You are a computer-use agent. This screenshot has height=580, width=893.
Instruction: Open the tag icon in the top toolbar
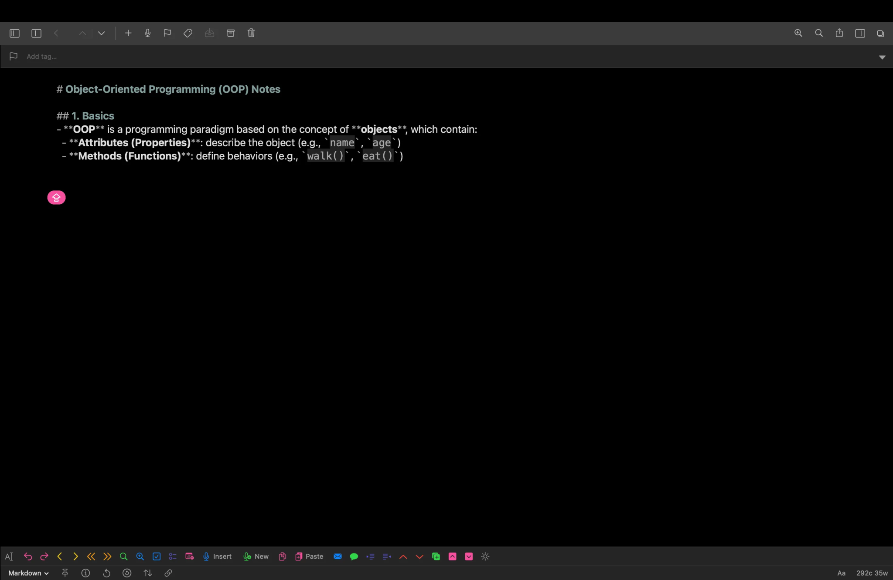pyautogui.click(x=188, y=33)
